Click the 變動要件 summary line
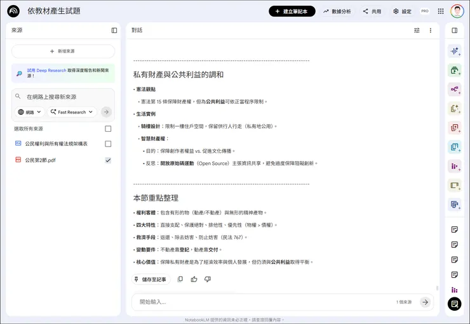470x324 pixels. click(x=178, y=250)
